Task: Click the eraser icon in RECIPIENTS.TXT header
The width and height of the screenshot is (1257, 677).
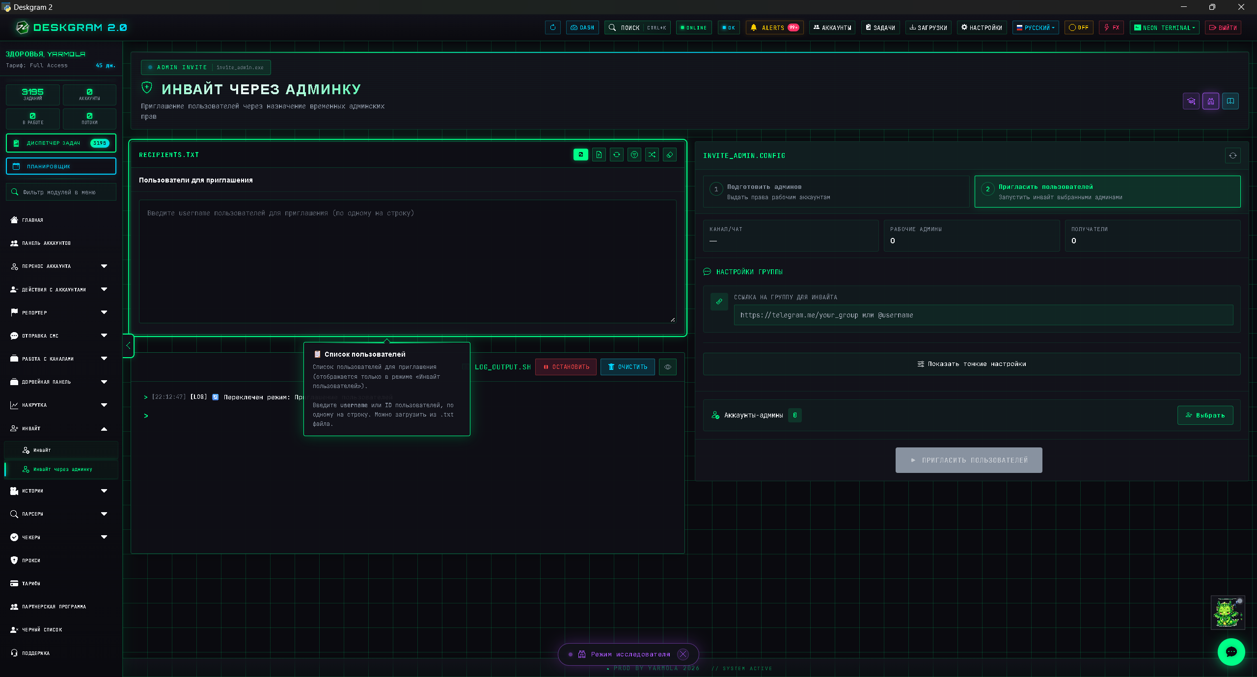Action: pyautogui.click(x=669, y=155)
